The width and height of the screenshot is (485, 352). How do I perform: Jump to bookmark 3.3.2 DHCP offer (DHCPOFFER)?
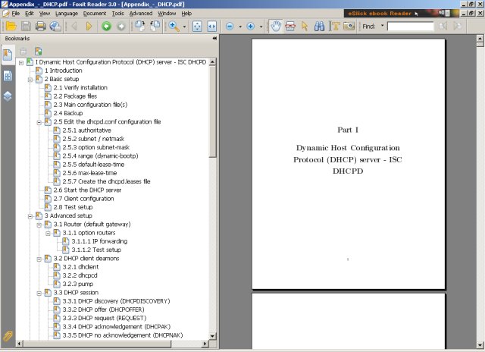103,310
